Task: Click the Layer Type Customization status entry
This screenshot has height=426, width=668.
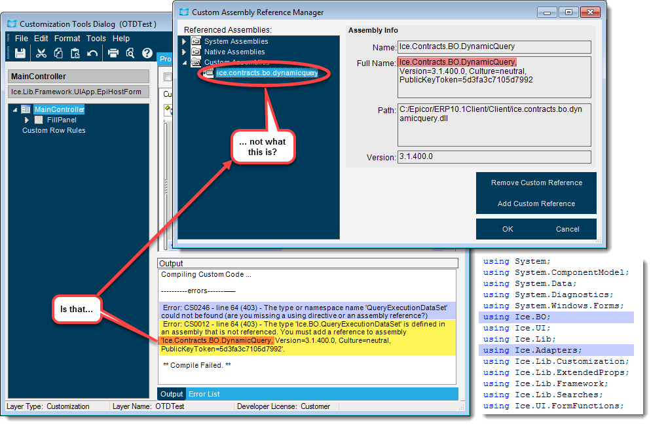Action: (48, 406)
